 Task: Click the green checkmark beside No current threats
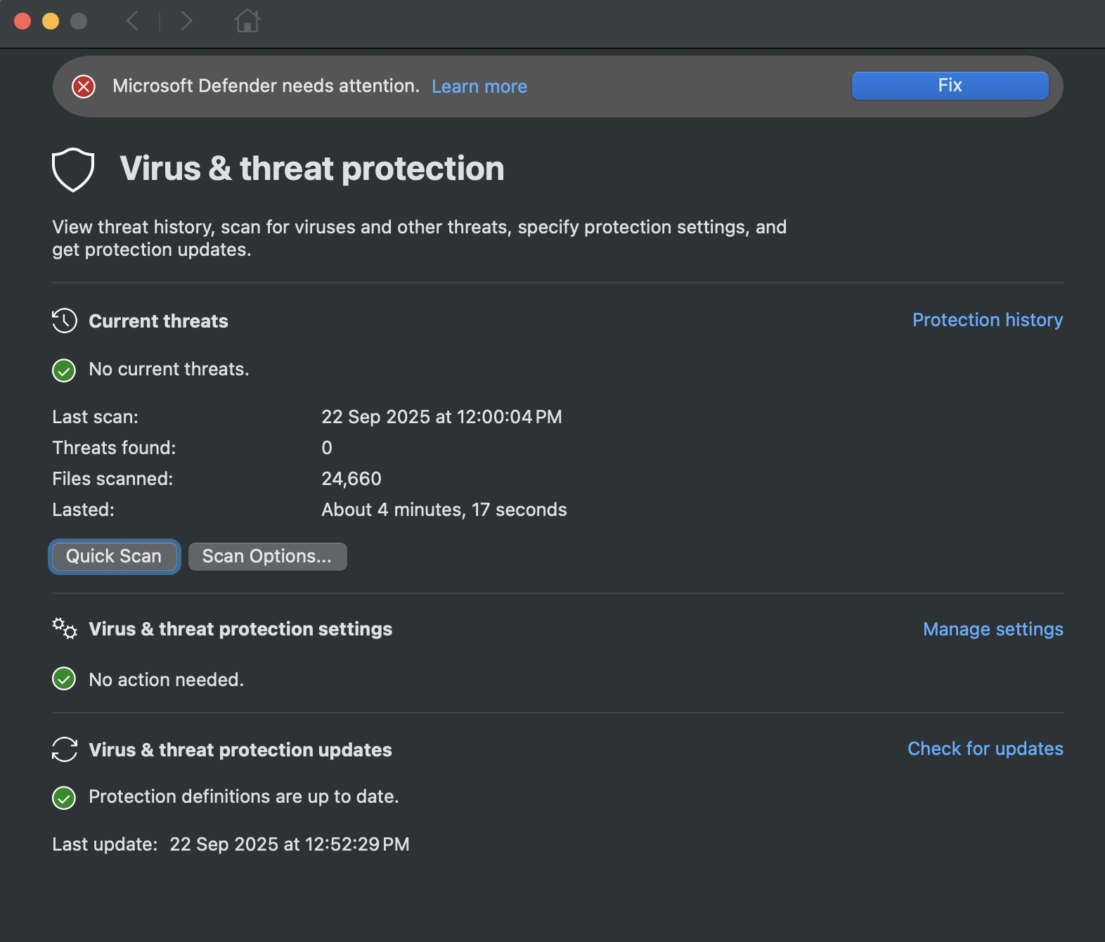[63, 370]
